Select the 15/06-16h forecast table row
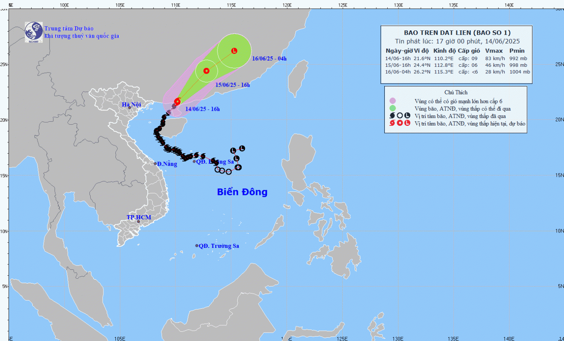The height and width of the screenshot is (341, 564). 457,65
